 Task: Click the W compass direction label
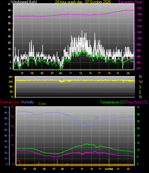pyautogui.click(x=141, y=82)
